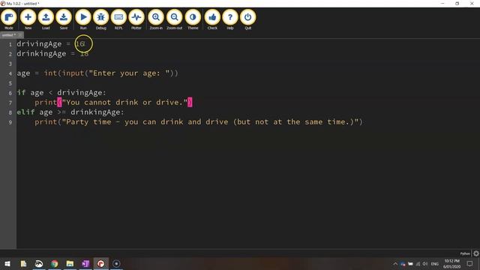Screen dimensions: 480x270
Task: Zoom in on the editor text
Action: pos(156,19)
